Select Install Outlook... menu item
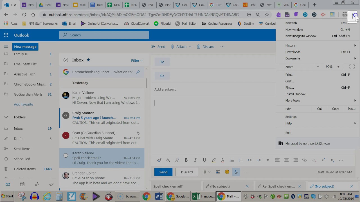 click(318, 94)
